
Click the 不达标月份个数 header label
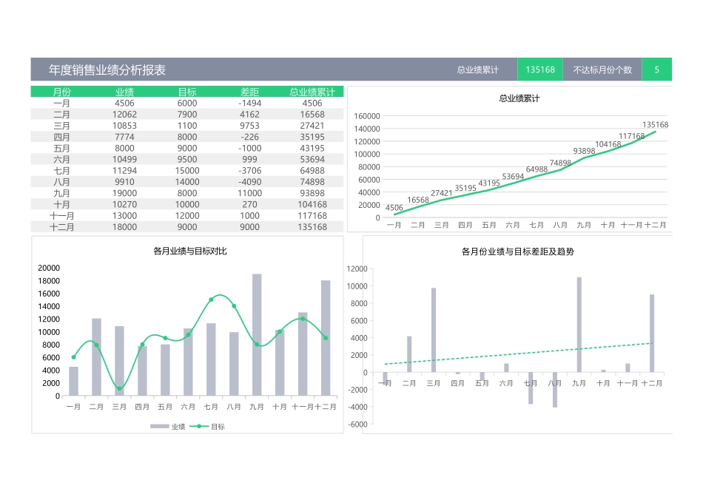point(602,70)
